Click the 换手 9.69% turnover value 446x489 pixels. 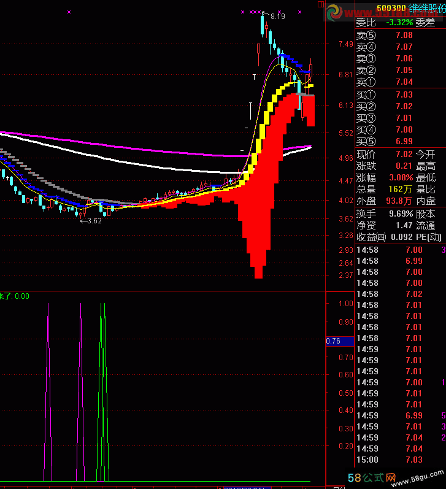coord(401,214)
